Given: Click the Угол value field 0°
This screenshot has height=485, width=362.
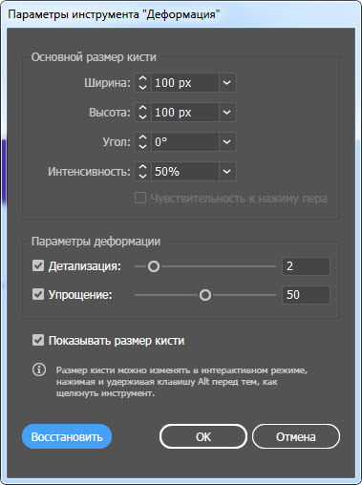Looking at the screenshot, I should (185, 141).
